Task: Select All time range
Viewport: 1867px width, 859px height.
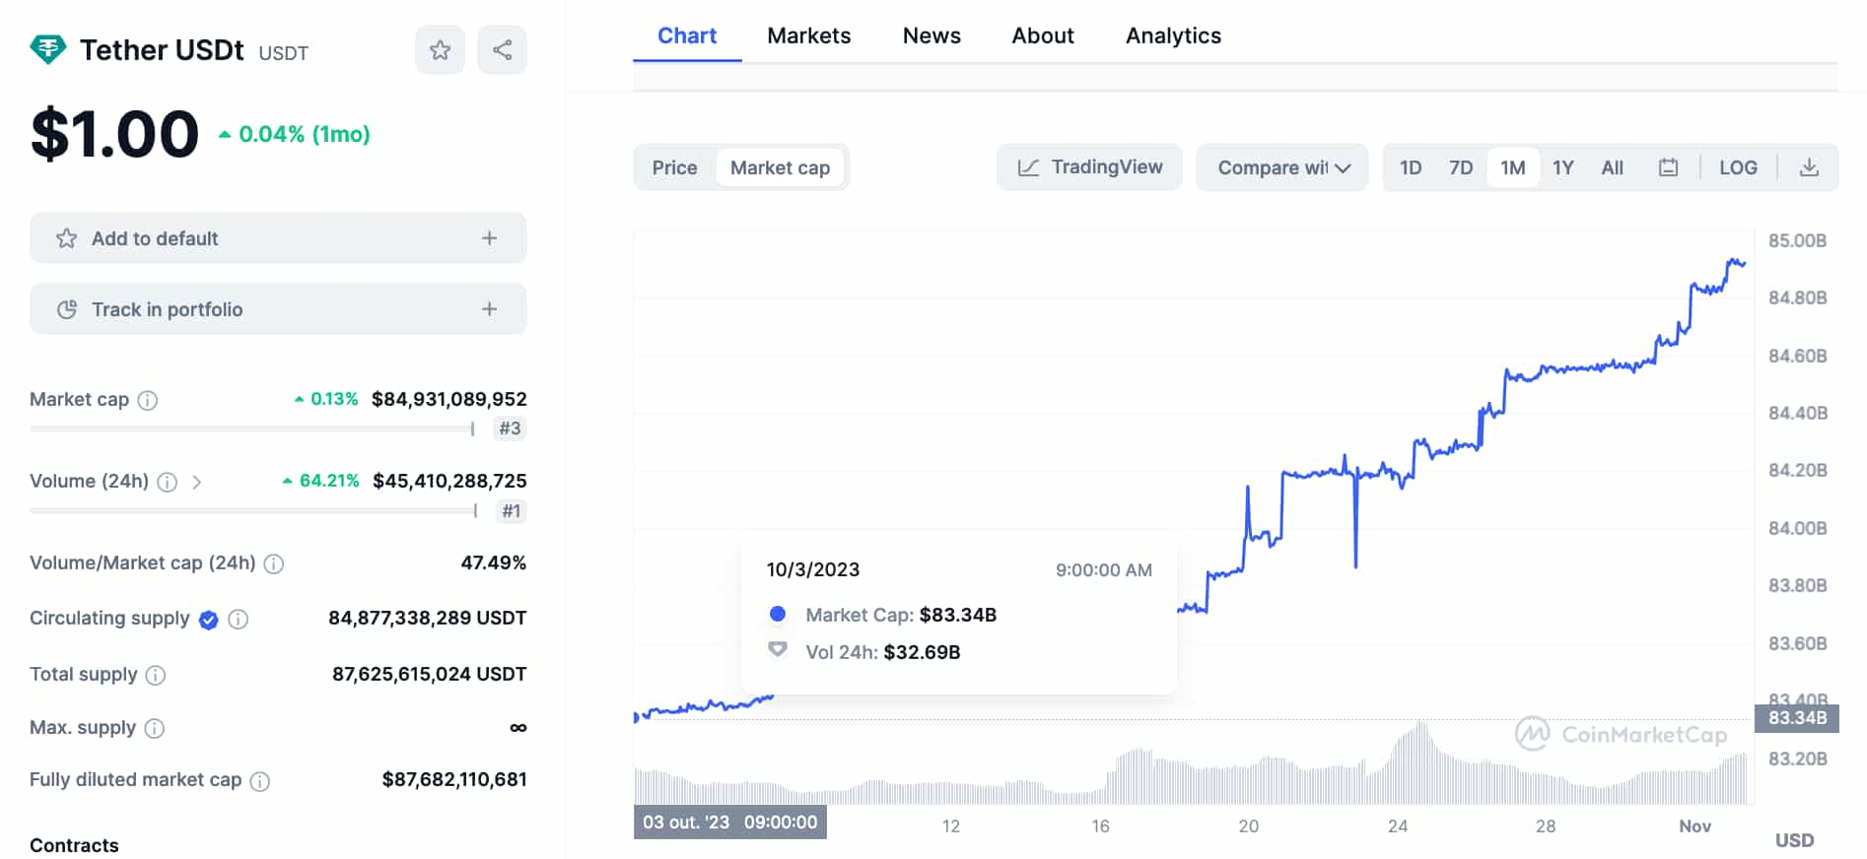Action: click(1613, 167)
